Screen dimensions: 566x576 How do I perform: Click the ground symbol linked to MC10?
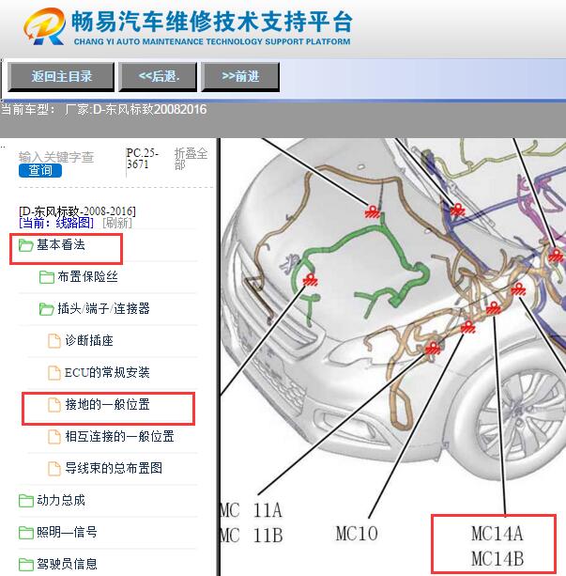point(468,327)
